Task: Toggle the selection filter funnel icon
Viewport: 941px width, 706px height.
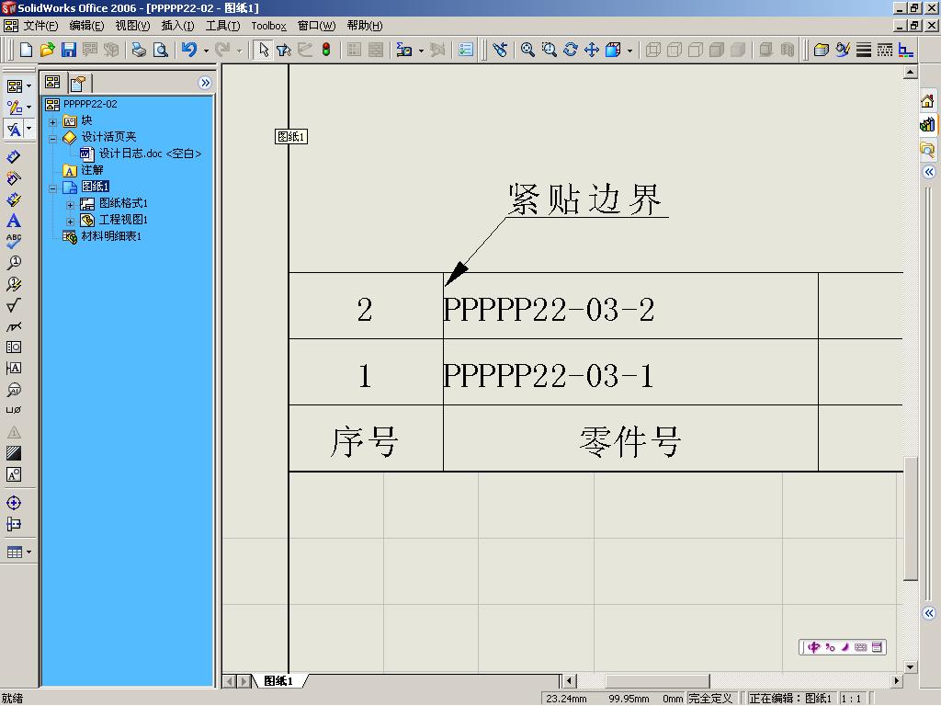Action: pyautogui.click(x=284, y=50)
